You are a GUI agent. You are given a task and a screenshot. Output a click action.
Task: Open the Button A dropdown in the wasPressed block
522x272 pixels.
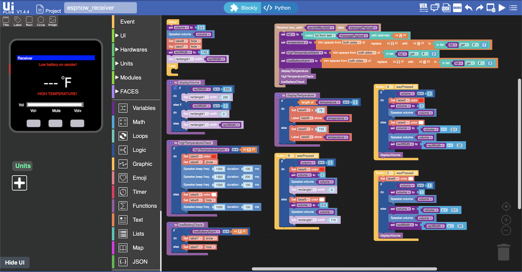point(389,87)
